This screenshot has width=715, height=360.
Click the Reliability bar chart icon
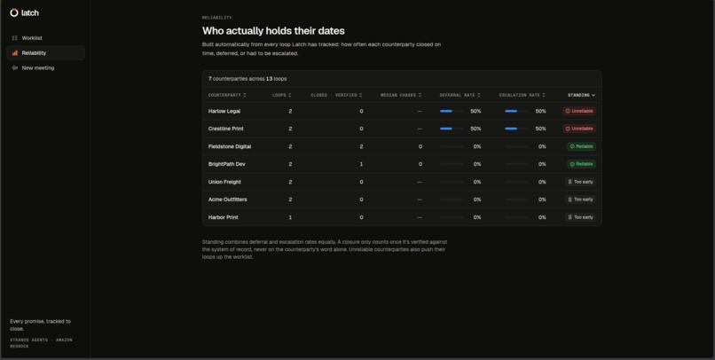pyautogui.click(x=14, y=53)
